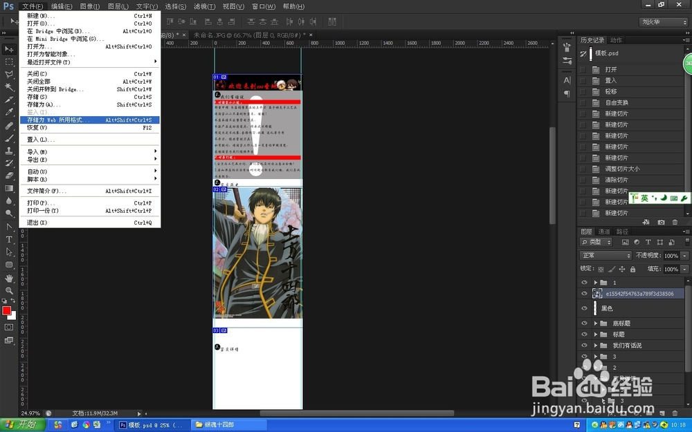
Task: Filter layers by type layers (T icon)
Action: coord(648,242)
